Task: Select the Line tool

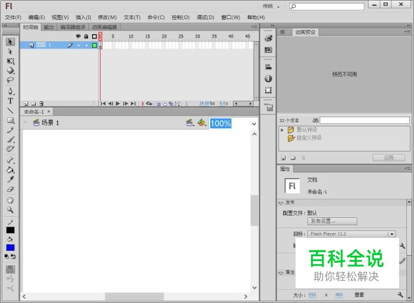Action: click(x=10, y=110)
